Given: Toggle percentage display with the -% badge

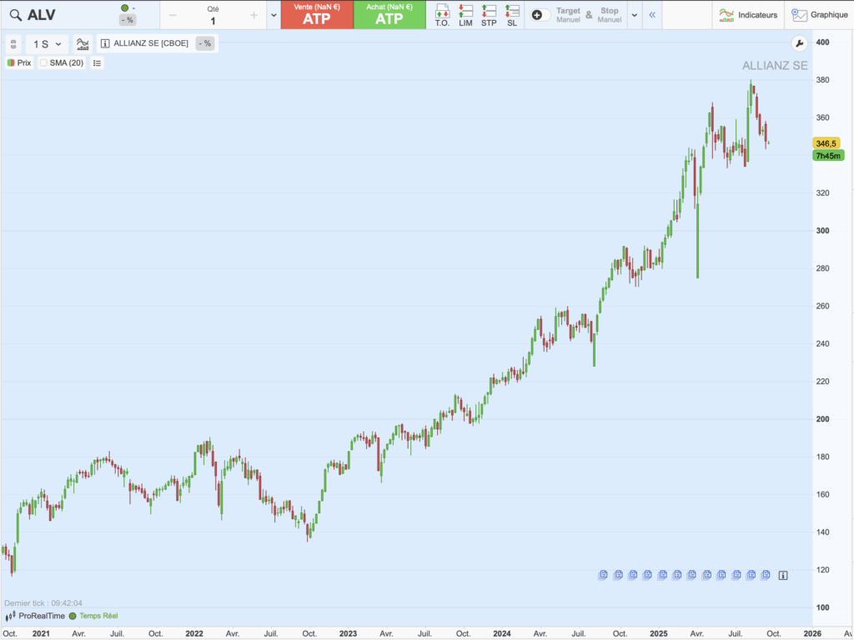Looking at the screenshot, I should pyautogui.click(x=205, y=44).
